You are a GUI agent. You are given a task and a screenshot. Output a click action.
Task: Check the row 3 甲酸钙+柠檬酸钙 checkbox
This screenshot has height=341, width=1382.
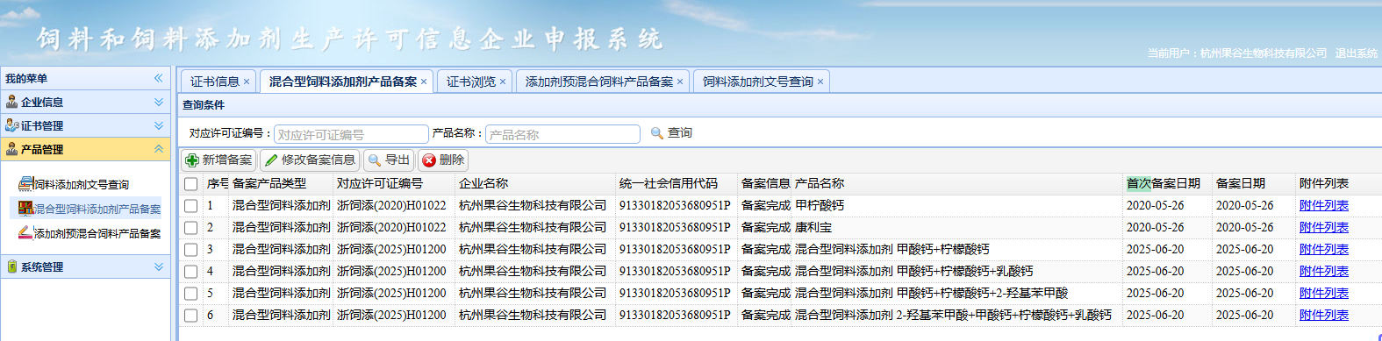pyautogui.click(x=190, y=250)
